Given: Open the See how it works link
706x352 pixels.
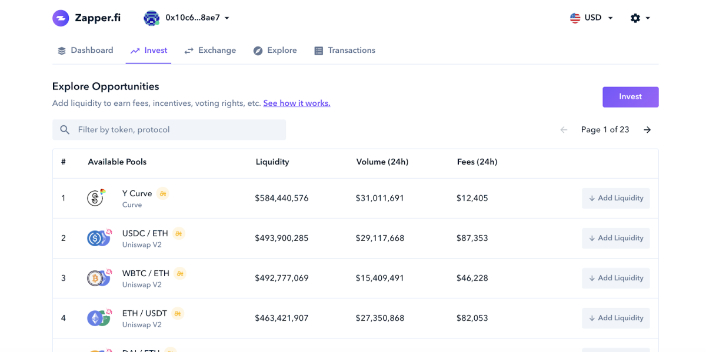Looking at the screenshot, I should click(x=297, y=103).
